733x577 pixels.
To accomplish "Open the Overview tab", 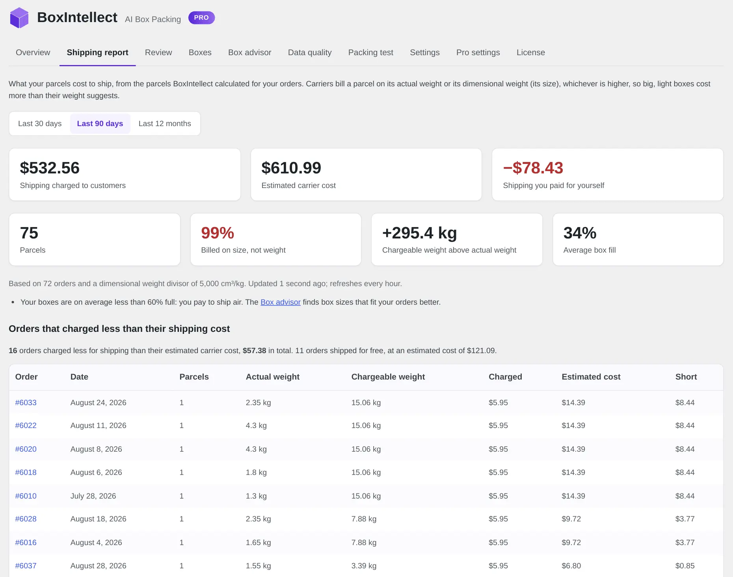I will click(x=33, y=52).
